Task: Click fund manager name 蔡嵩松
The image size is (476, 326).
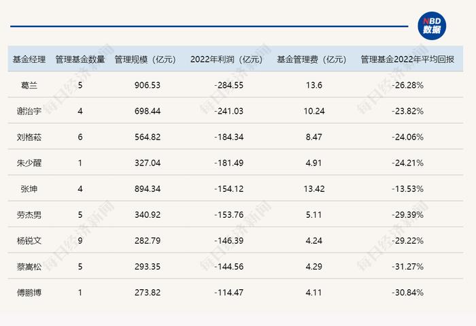Action: pos(29,267)
